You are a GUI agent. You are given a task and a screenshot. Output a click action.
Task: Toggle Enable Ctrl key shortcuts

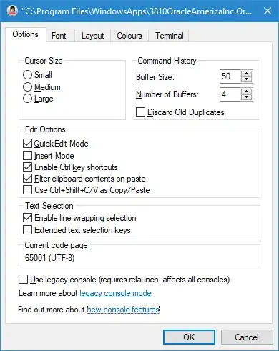(70, 167)
